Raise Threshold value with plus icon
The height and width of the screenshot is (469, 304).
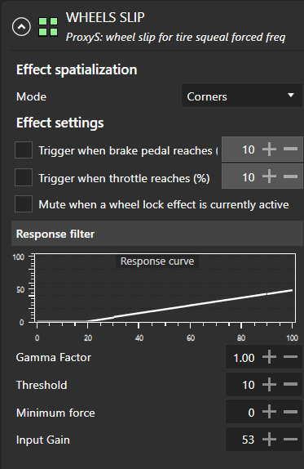(270, 384)
